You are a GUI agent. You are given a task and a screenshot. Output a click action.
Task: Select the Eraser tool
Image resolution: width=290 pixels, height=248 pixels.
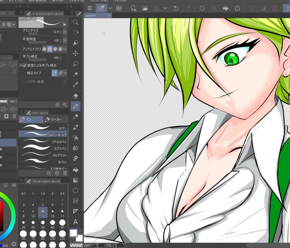click(75, 96)
